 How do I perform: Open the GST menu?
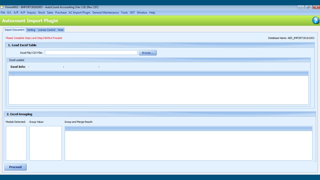point(132,13)
